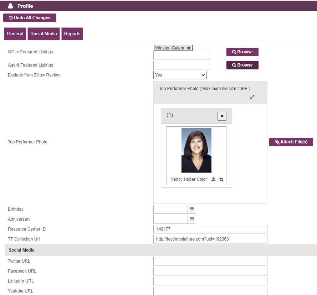Click the Profile user icon
The image size is (317, 295).
pyautogui.click(x=10, y=6)
